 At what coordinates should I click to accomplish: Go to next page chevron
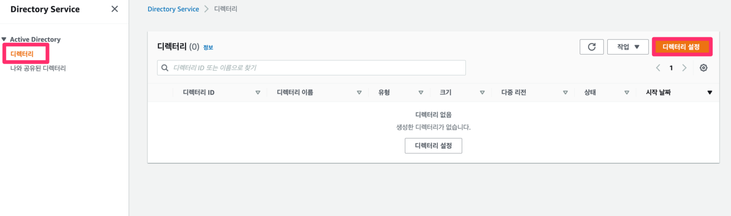[x=684, y=68]
